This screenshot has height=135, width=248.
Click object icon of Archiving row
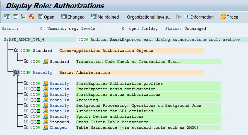45,100
